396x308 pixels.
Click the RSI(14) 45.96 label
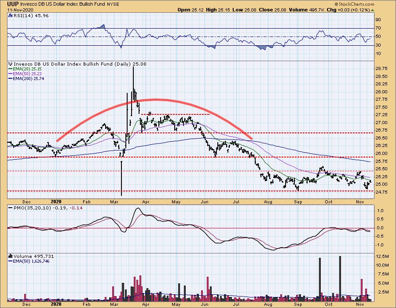point(31,16)
